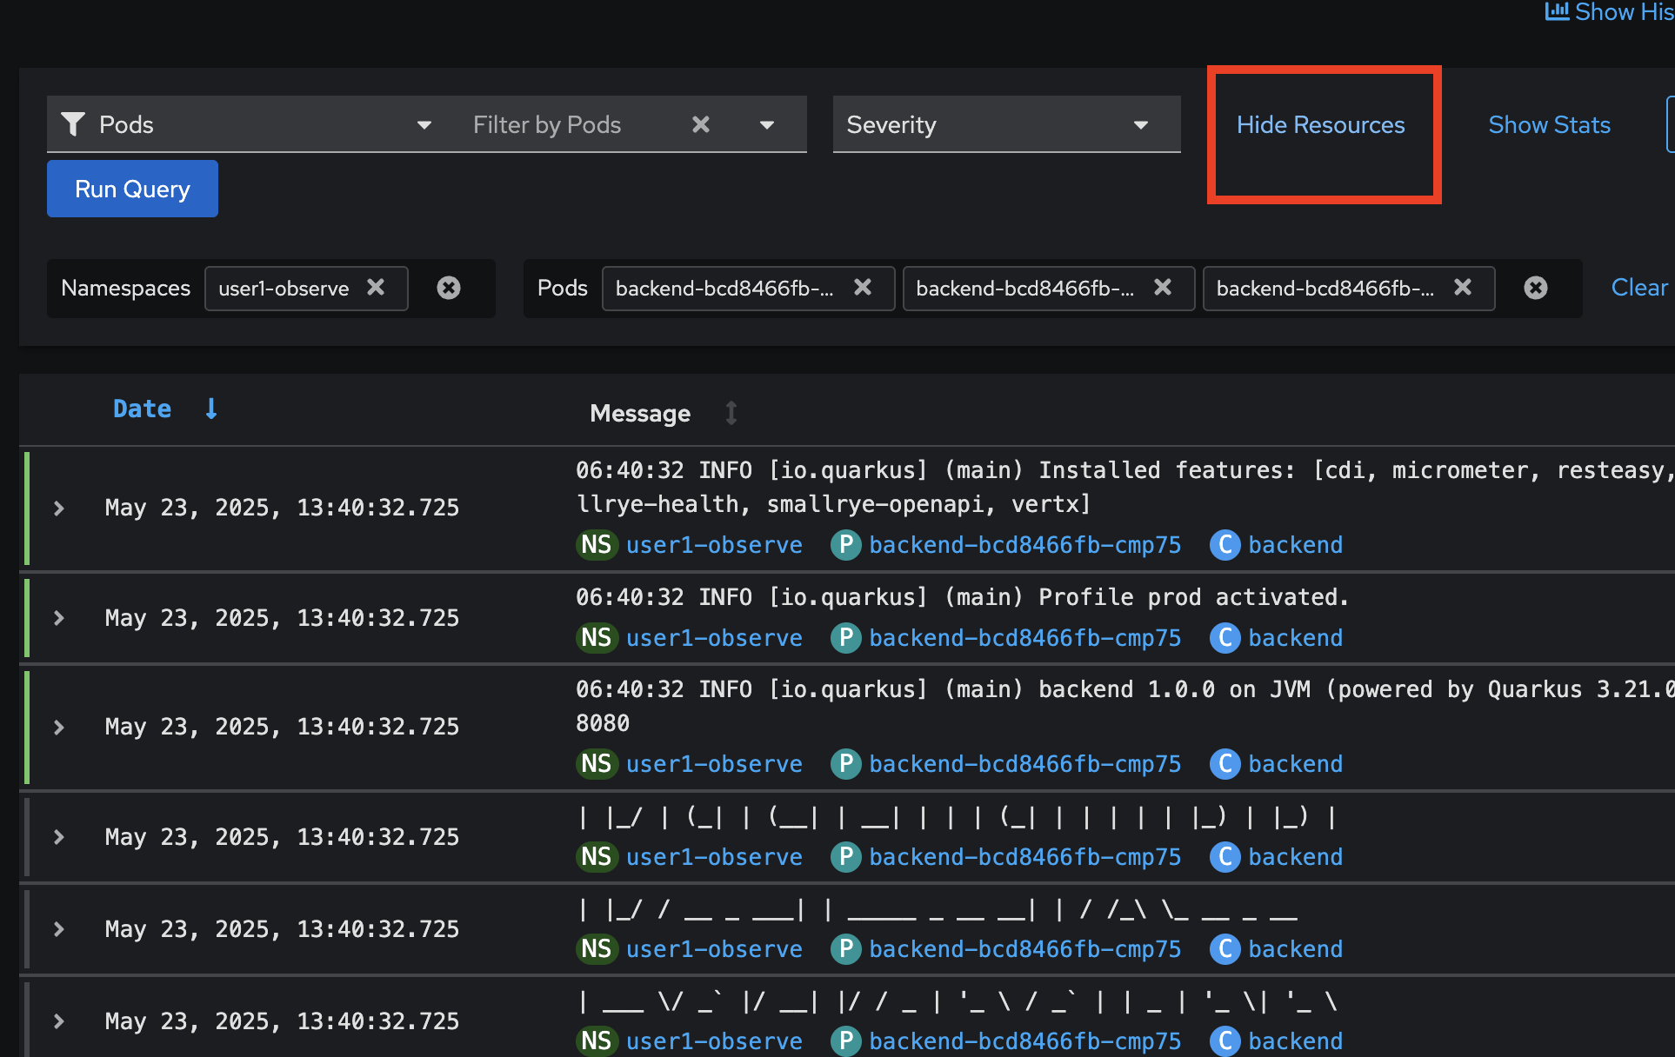1675x1057 pixels.
Task: Expand the 'Profile prod activated' log row
Action: pyautogui.click(x=59, y=618)
